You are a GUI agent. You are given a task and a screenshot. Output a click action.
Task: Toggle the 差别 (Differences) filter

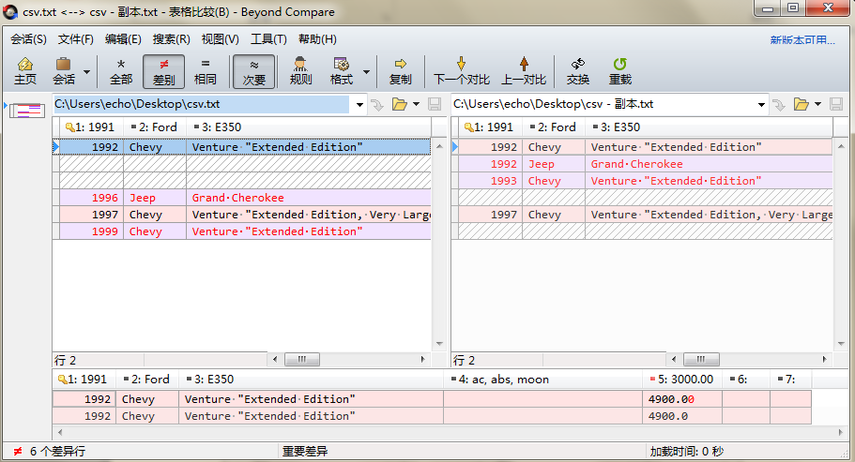coord(163,70)
